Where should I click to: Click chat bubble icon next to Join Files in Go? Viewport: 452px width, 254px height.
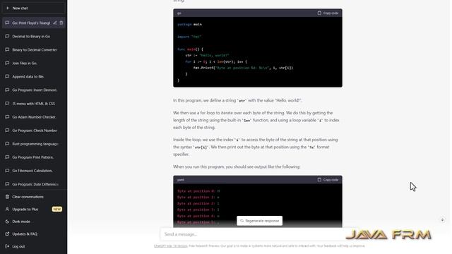tap(7, 63)
